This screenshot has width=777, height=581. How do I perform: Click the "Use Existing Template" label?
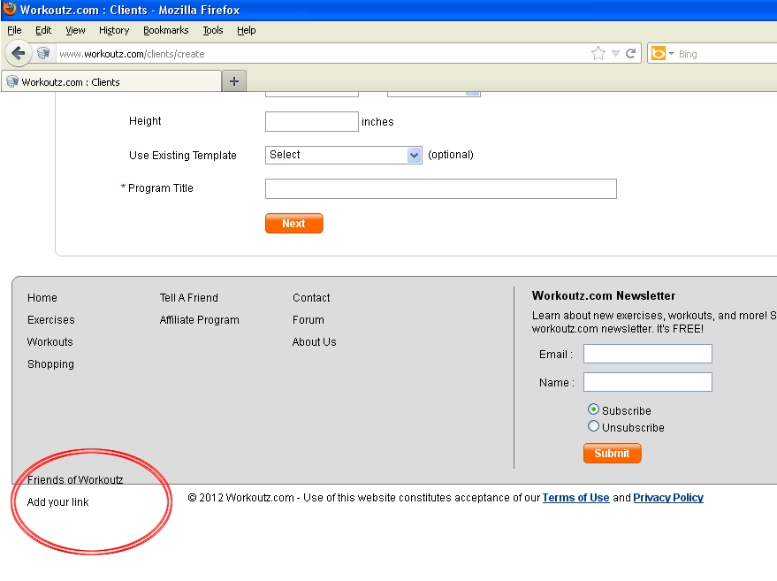[x=183, y=155]
